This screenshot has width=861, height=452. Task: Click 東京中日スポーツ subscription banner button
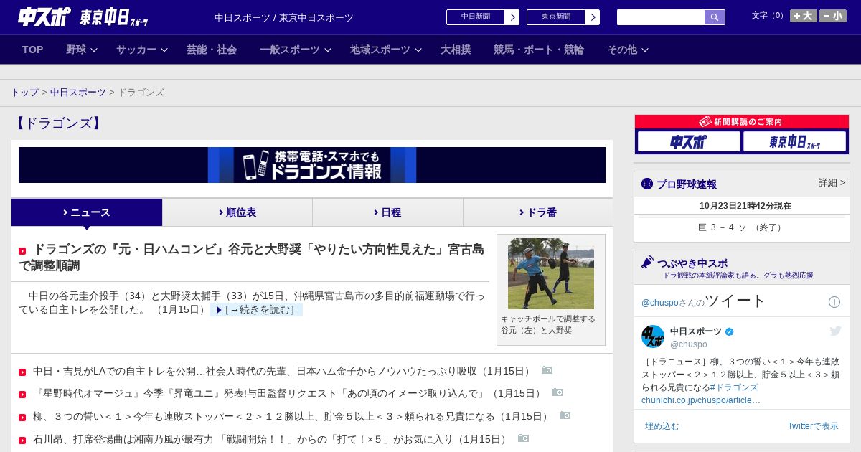coord(794,141)
